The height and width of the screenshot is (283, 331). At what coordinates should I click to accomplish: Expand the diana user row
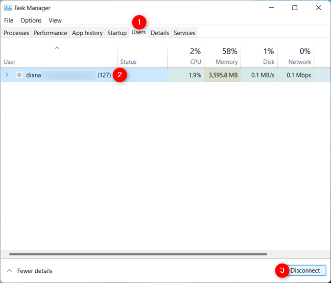[x=7, y=75]
